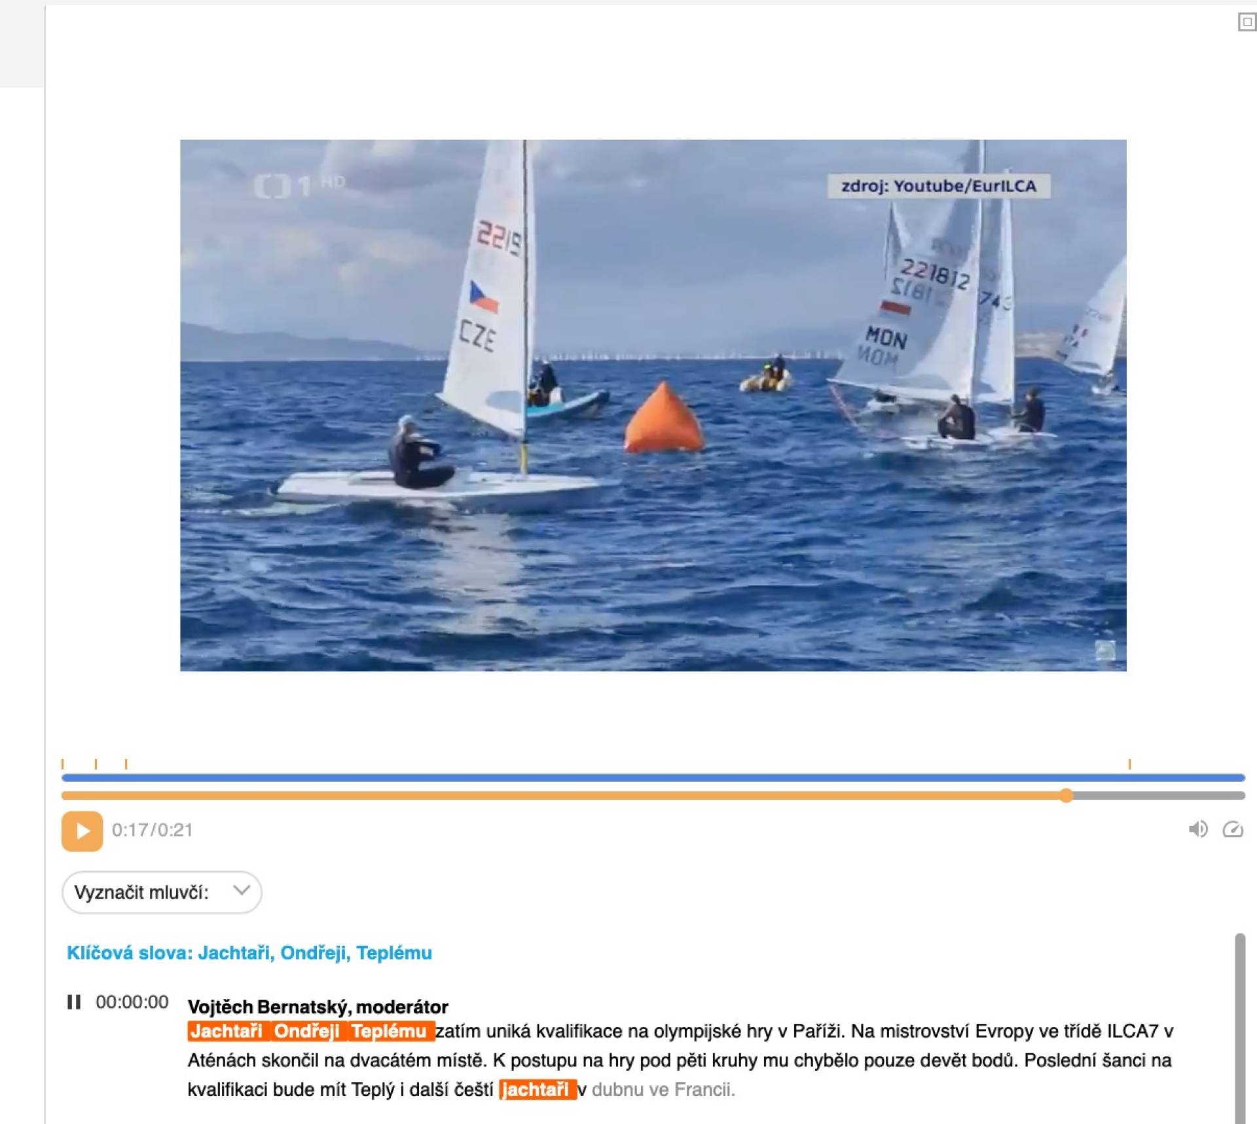The image size is (1257, 1124).
Task: Click the highlighted jachtaři in last line
Action: pyautogui.click(x=536, y=1089)
